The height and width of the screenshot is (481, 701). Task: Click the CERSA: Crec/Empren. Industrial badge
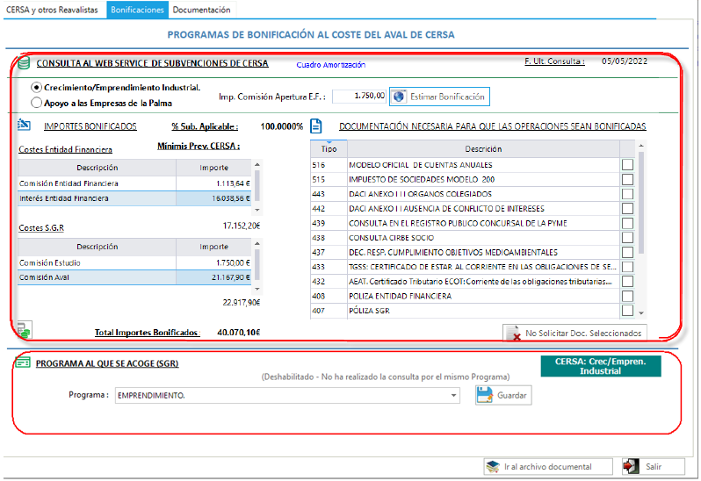tap(600, 366)
